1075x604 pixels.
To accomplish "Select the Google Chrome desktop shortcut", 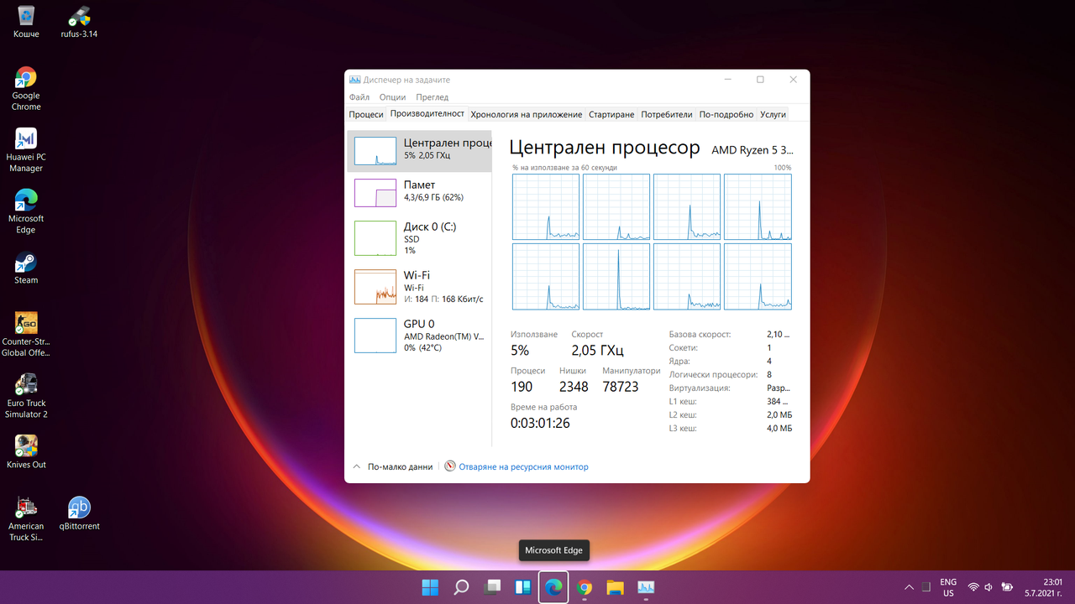I will click(x=26, y=89).
